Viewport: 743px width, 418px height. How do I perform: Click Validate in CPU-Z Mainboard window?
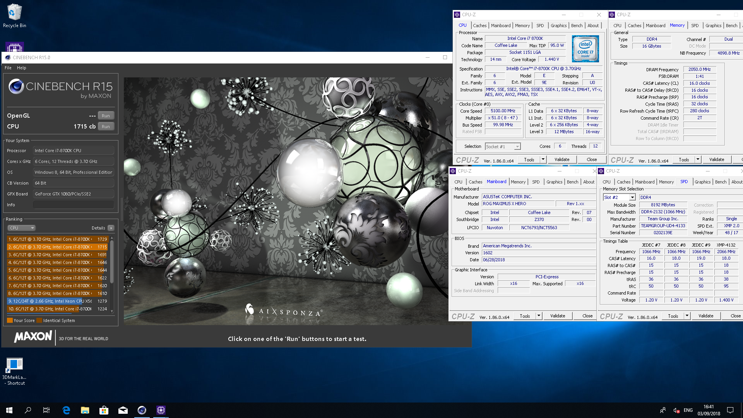558,316
